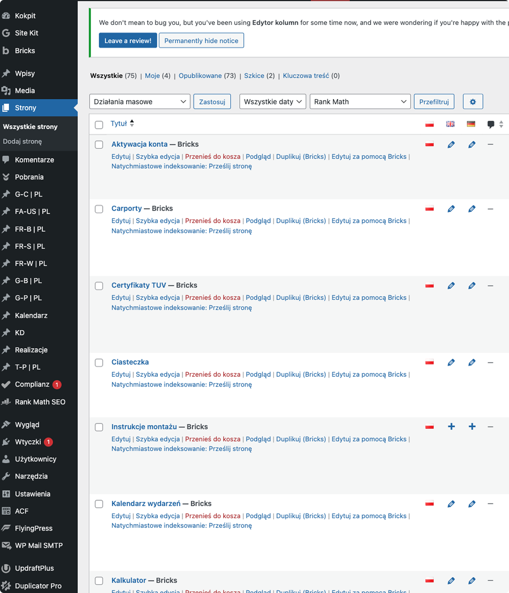Click the gear settings icon beside Przefiltruj
This screenshot has height=593, width=509.
pos(473,102)
